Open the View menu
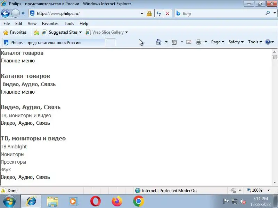278x208 pixels. pos(32,24)
